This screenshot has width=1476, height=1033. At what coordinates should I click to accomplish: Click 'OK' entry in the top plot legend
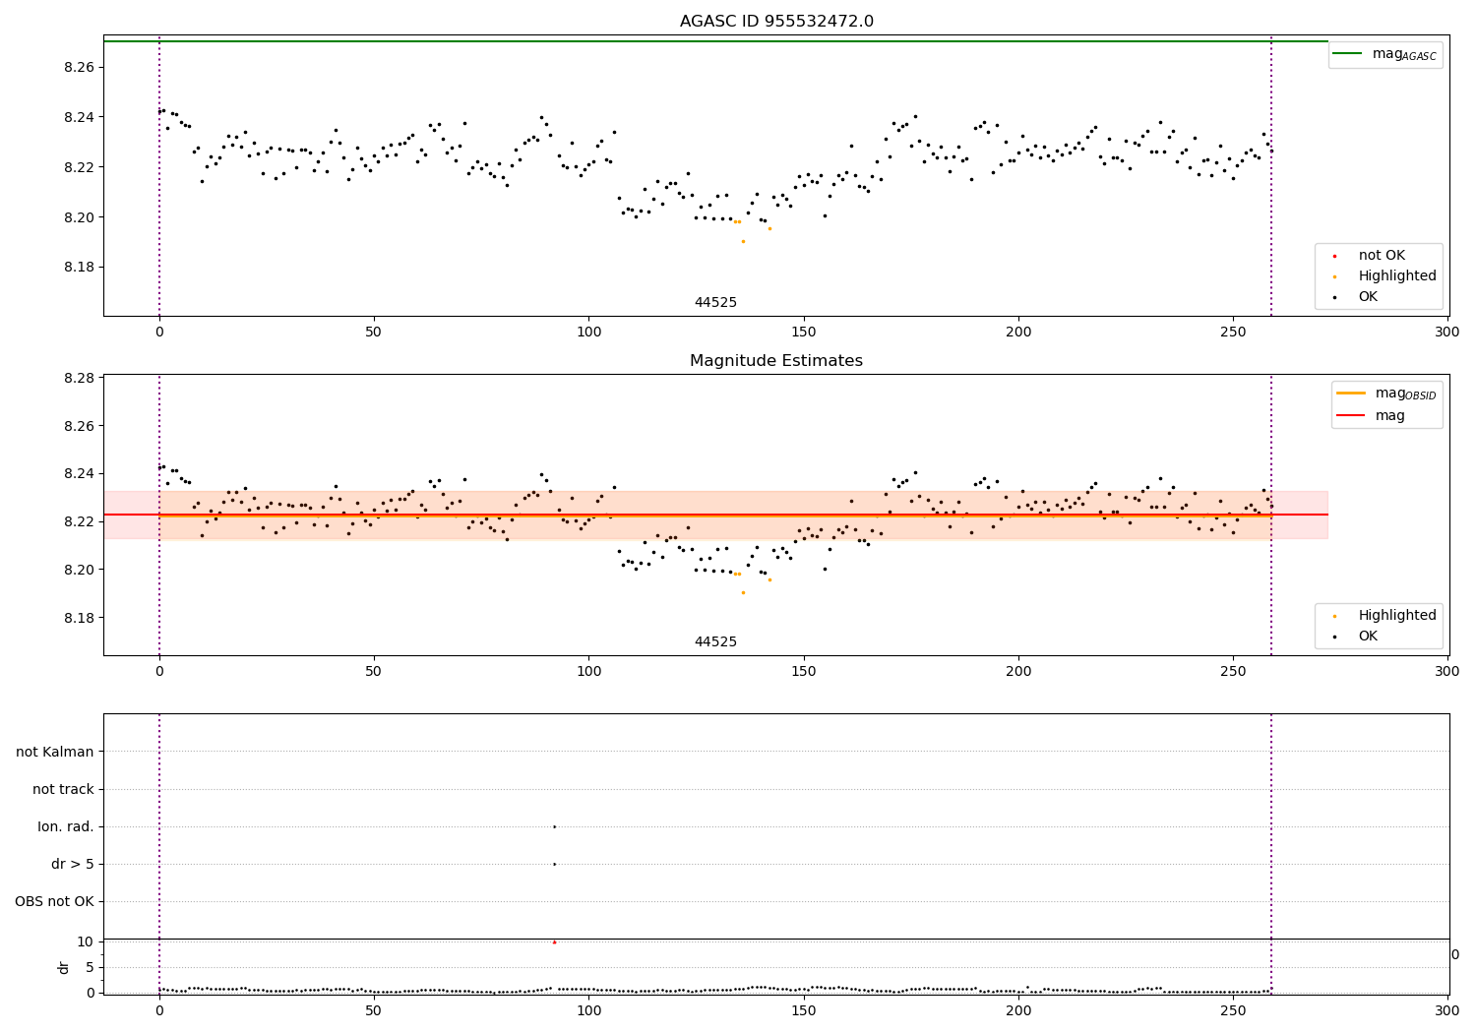click(x=1368, y=297)
